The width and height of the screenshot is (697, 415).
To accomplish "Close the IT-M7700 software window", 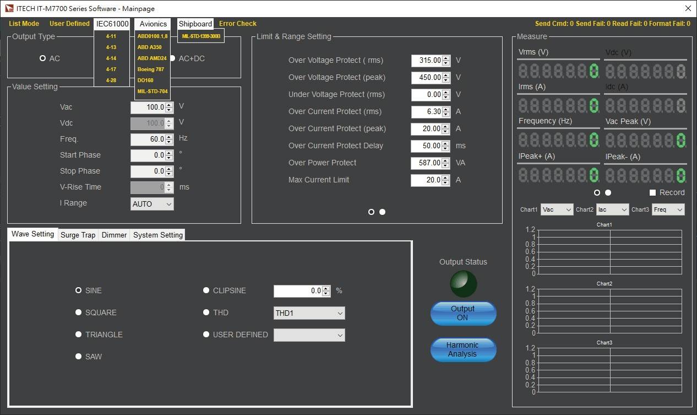I will tap(688, 8).
